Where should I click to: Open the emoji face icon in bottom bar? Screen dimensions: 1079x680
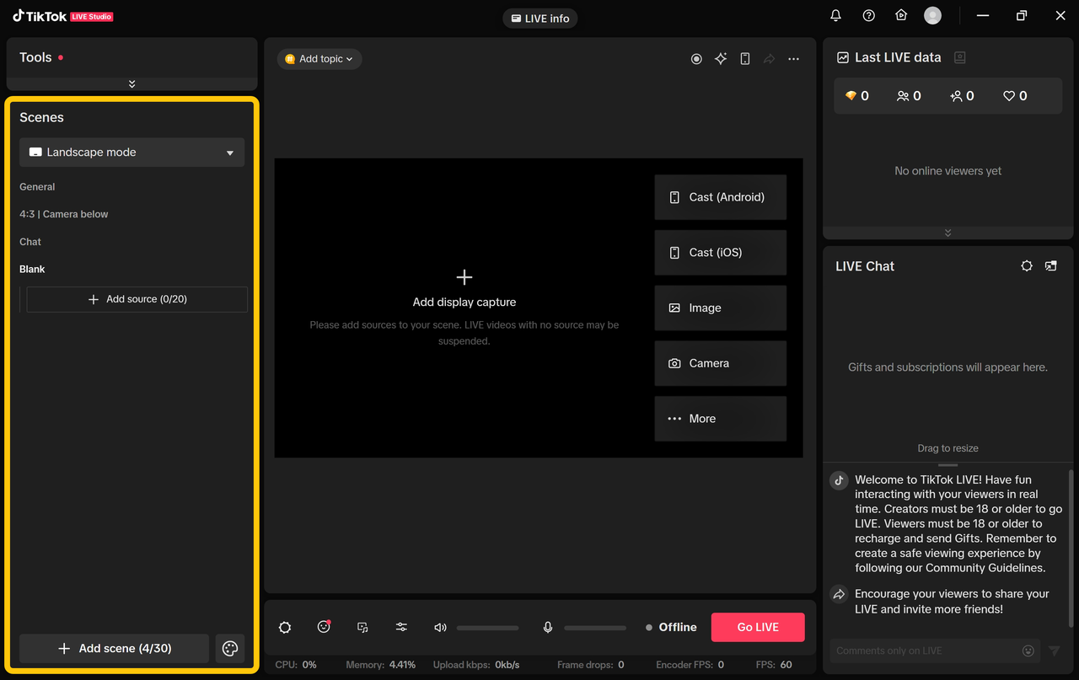tap(324, 627)
